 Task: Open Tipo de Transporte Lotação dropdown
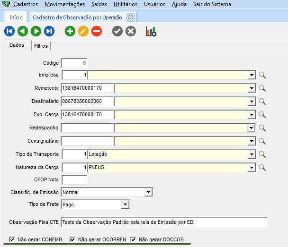tap(252, 154)
